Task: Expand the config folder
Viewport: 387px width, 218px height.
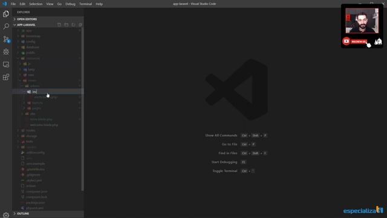Action: (x=47, y=42)
